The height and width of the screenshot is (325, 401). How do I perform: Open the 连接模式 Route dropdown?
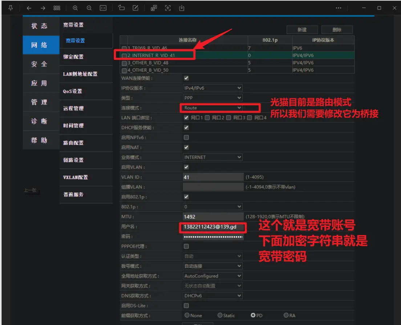pos(212,108)
